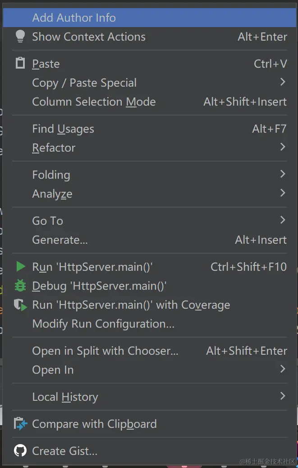Image resolution: width=298 pixels, height=468 pixels.
Task: Click the green Run triangle icon
Action: (20, 267)
